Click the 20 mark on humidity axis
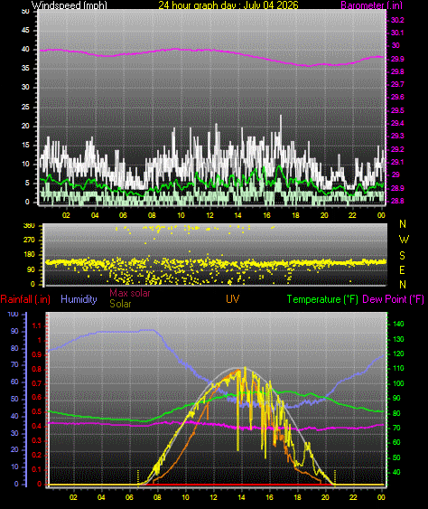Image resolution: width=428 pixels, height=509 pixels. 14,450
